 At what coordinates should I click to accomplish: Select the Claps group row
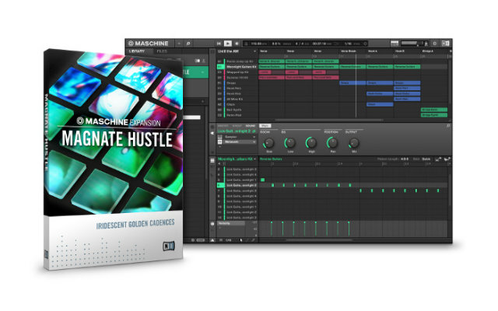(x=237, y=104)
